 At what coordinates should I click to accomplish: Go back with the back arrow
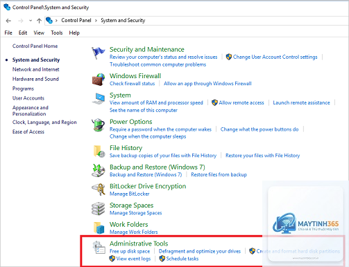(x=8, y=21)
